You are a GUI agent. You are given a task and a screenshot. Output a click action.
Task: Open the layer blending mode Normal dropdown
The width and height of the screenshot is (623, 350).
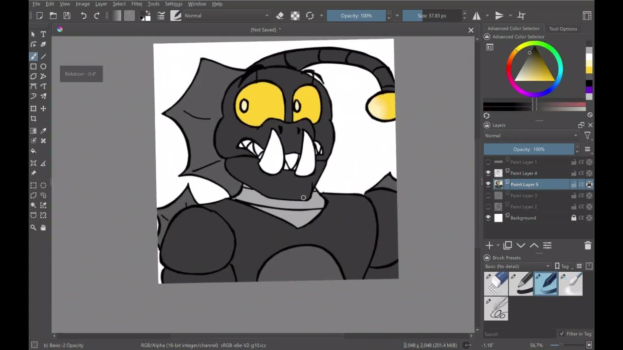coord(531,136)
